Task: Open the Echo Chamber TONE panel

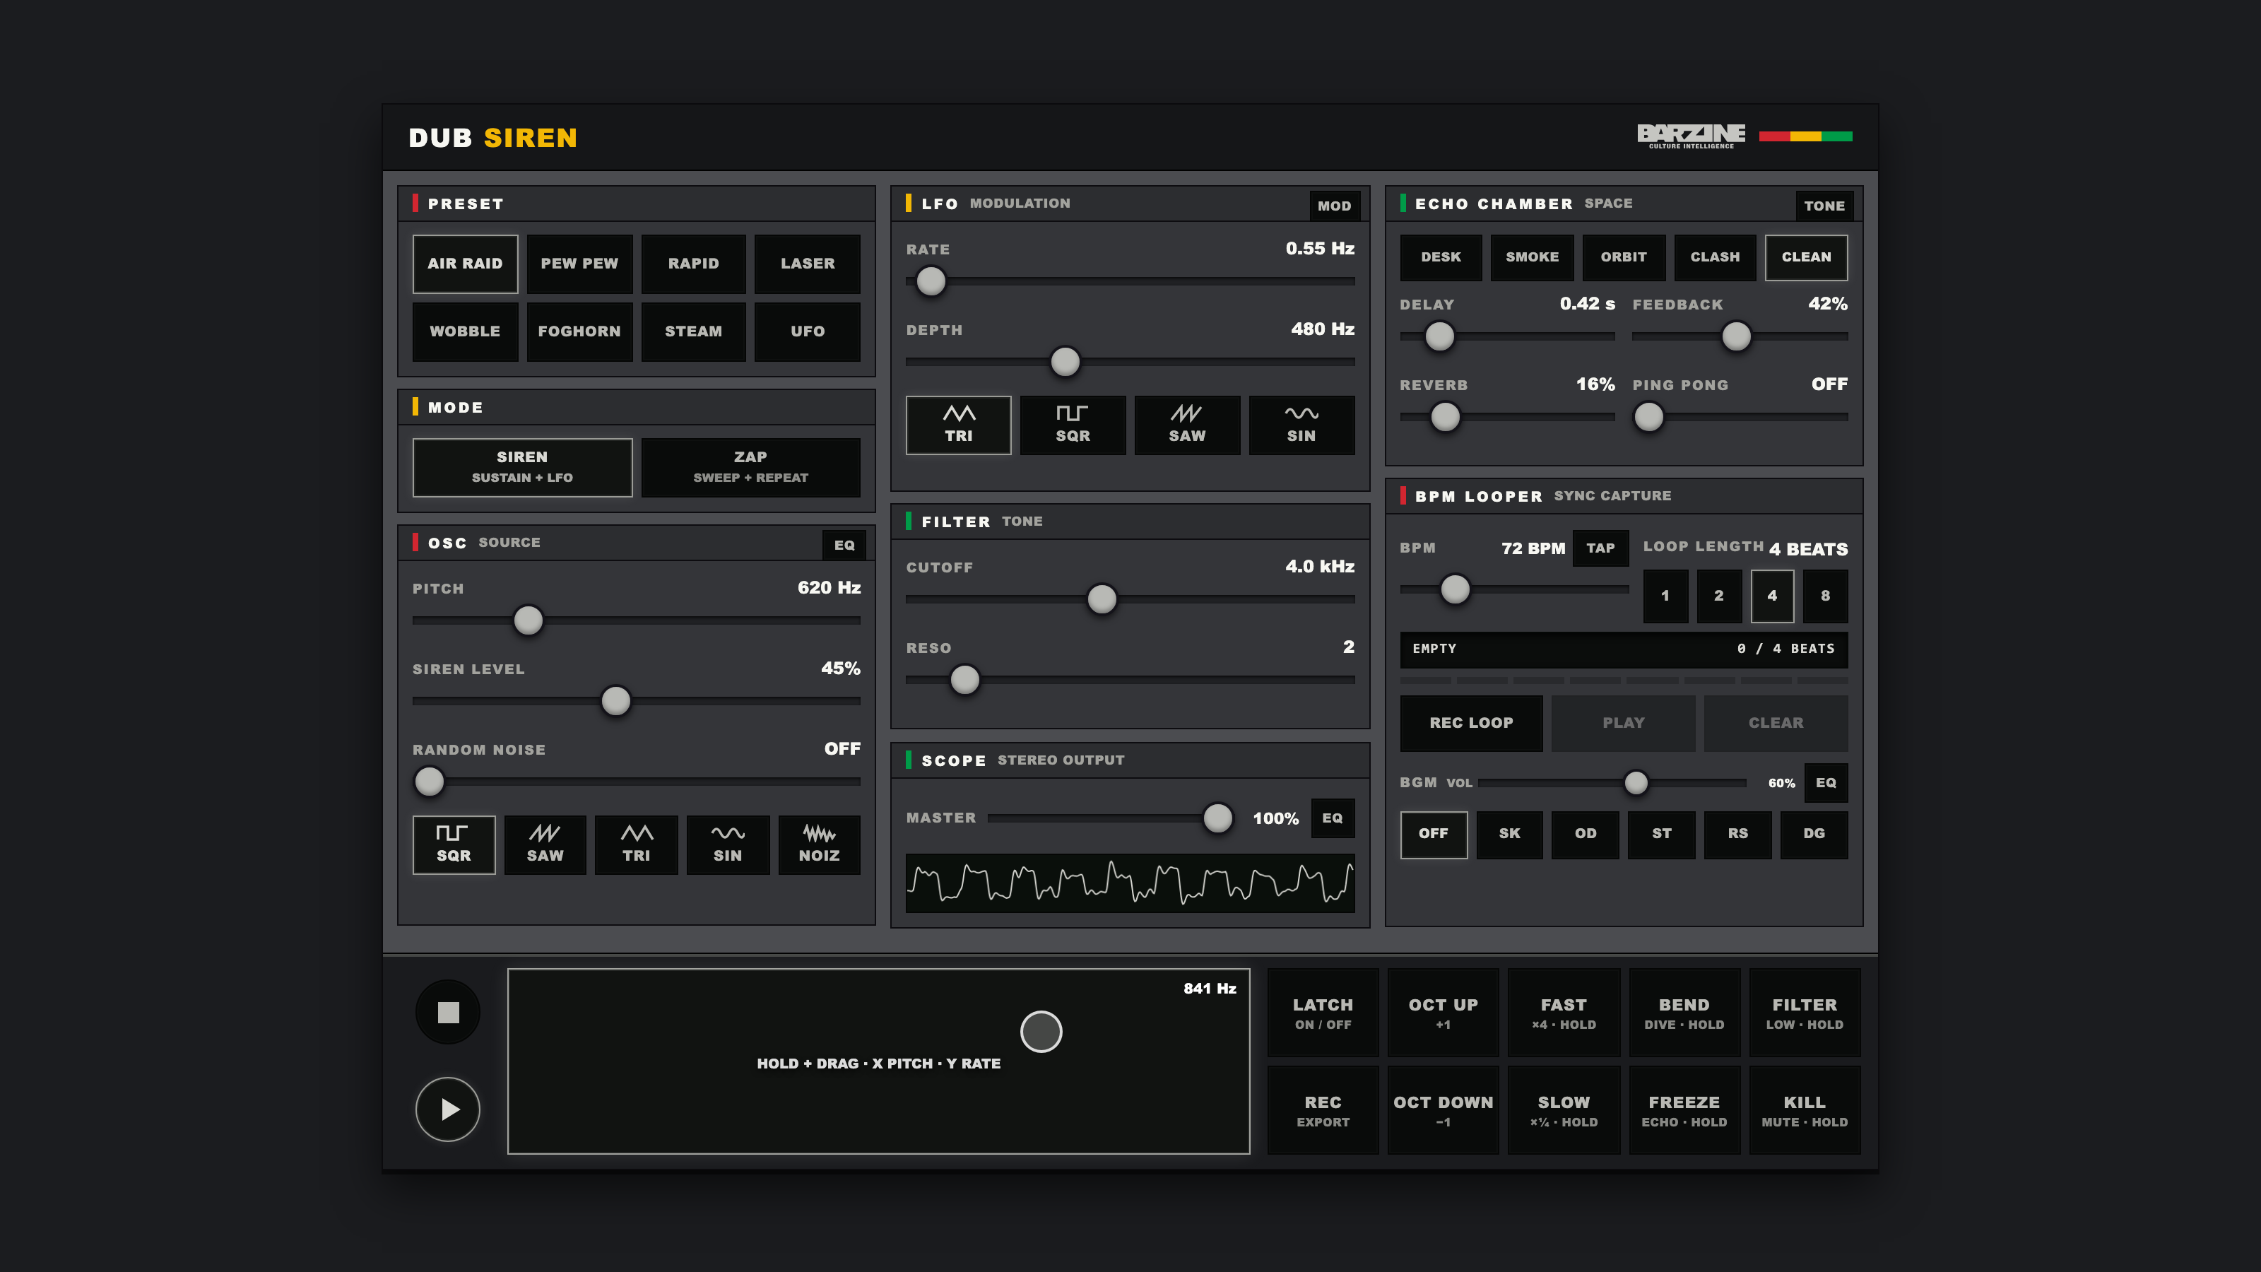Action: click(1825, 206)
